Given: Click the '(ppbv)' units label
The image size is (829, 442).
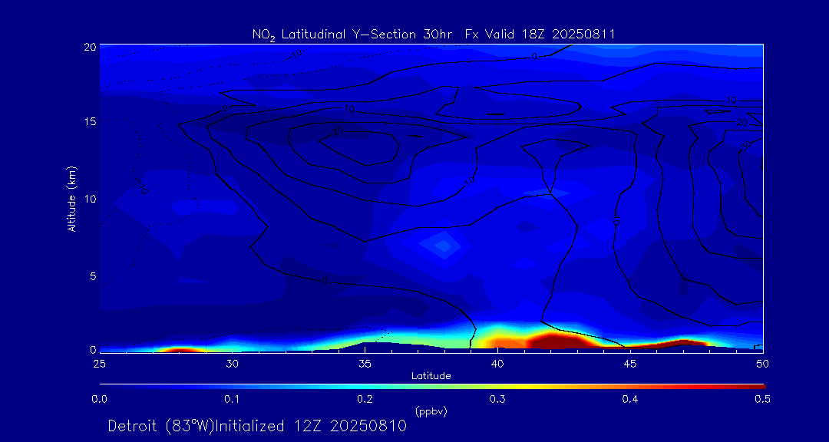Looking at the screenshot, I should [431, 412].
